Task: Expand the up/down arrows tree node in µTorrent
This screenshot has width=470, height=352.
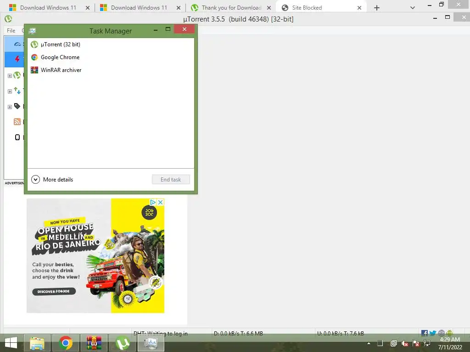Action: [10, 91]
